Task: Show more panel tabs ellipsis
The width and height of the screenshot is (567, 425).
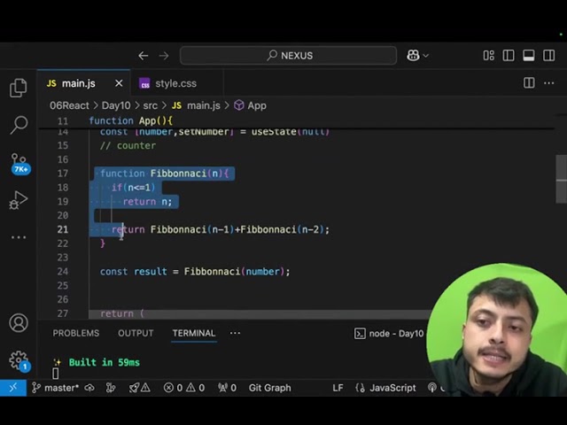Action: (235, 333)
